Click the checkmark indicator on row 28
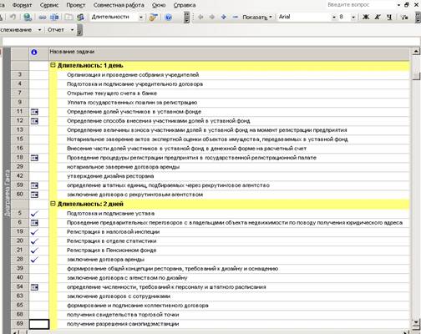This screenshot has width=421, height=334. click(34, 260)
